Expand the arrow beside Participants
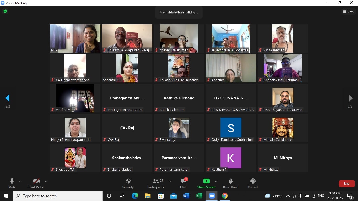Viewport: 358px width, 201px height. tap(169, 181)
